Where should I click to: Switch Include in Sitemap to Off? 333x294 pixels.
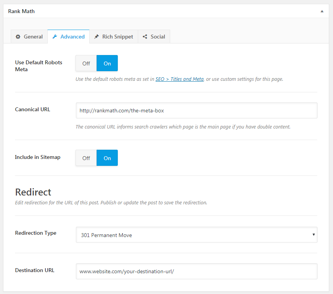point(86,158)
